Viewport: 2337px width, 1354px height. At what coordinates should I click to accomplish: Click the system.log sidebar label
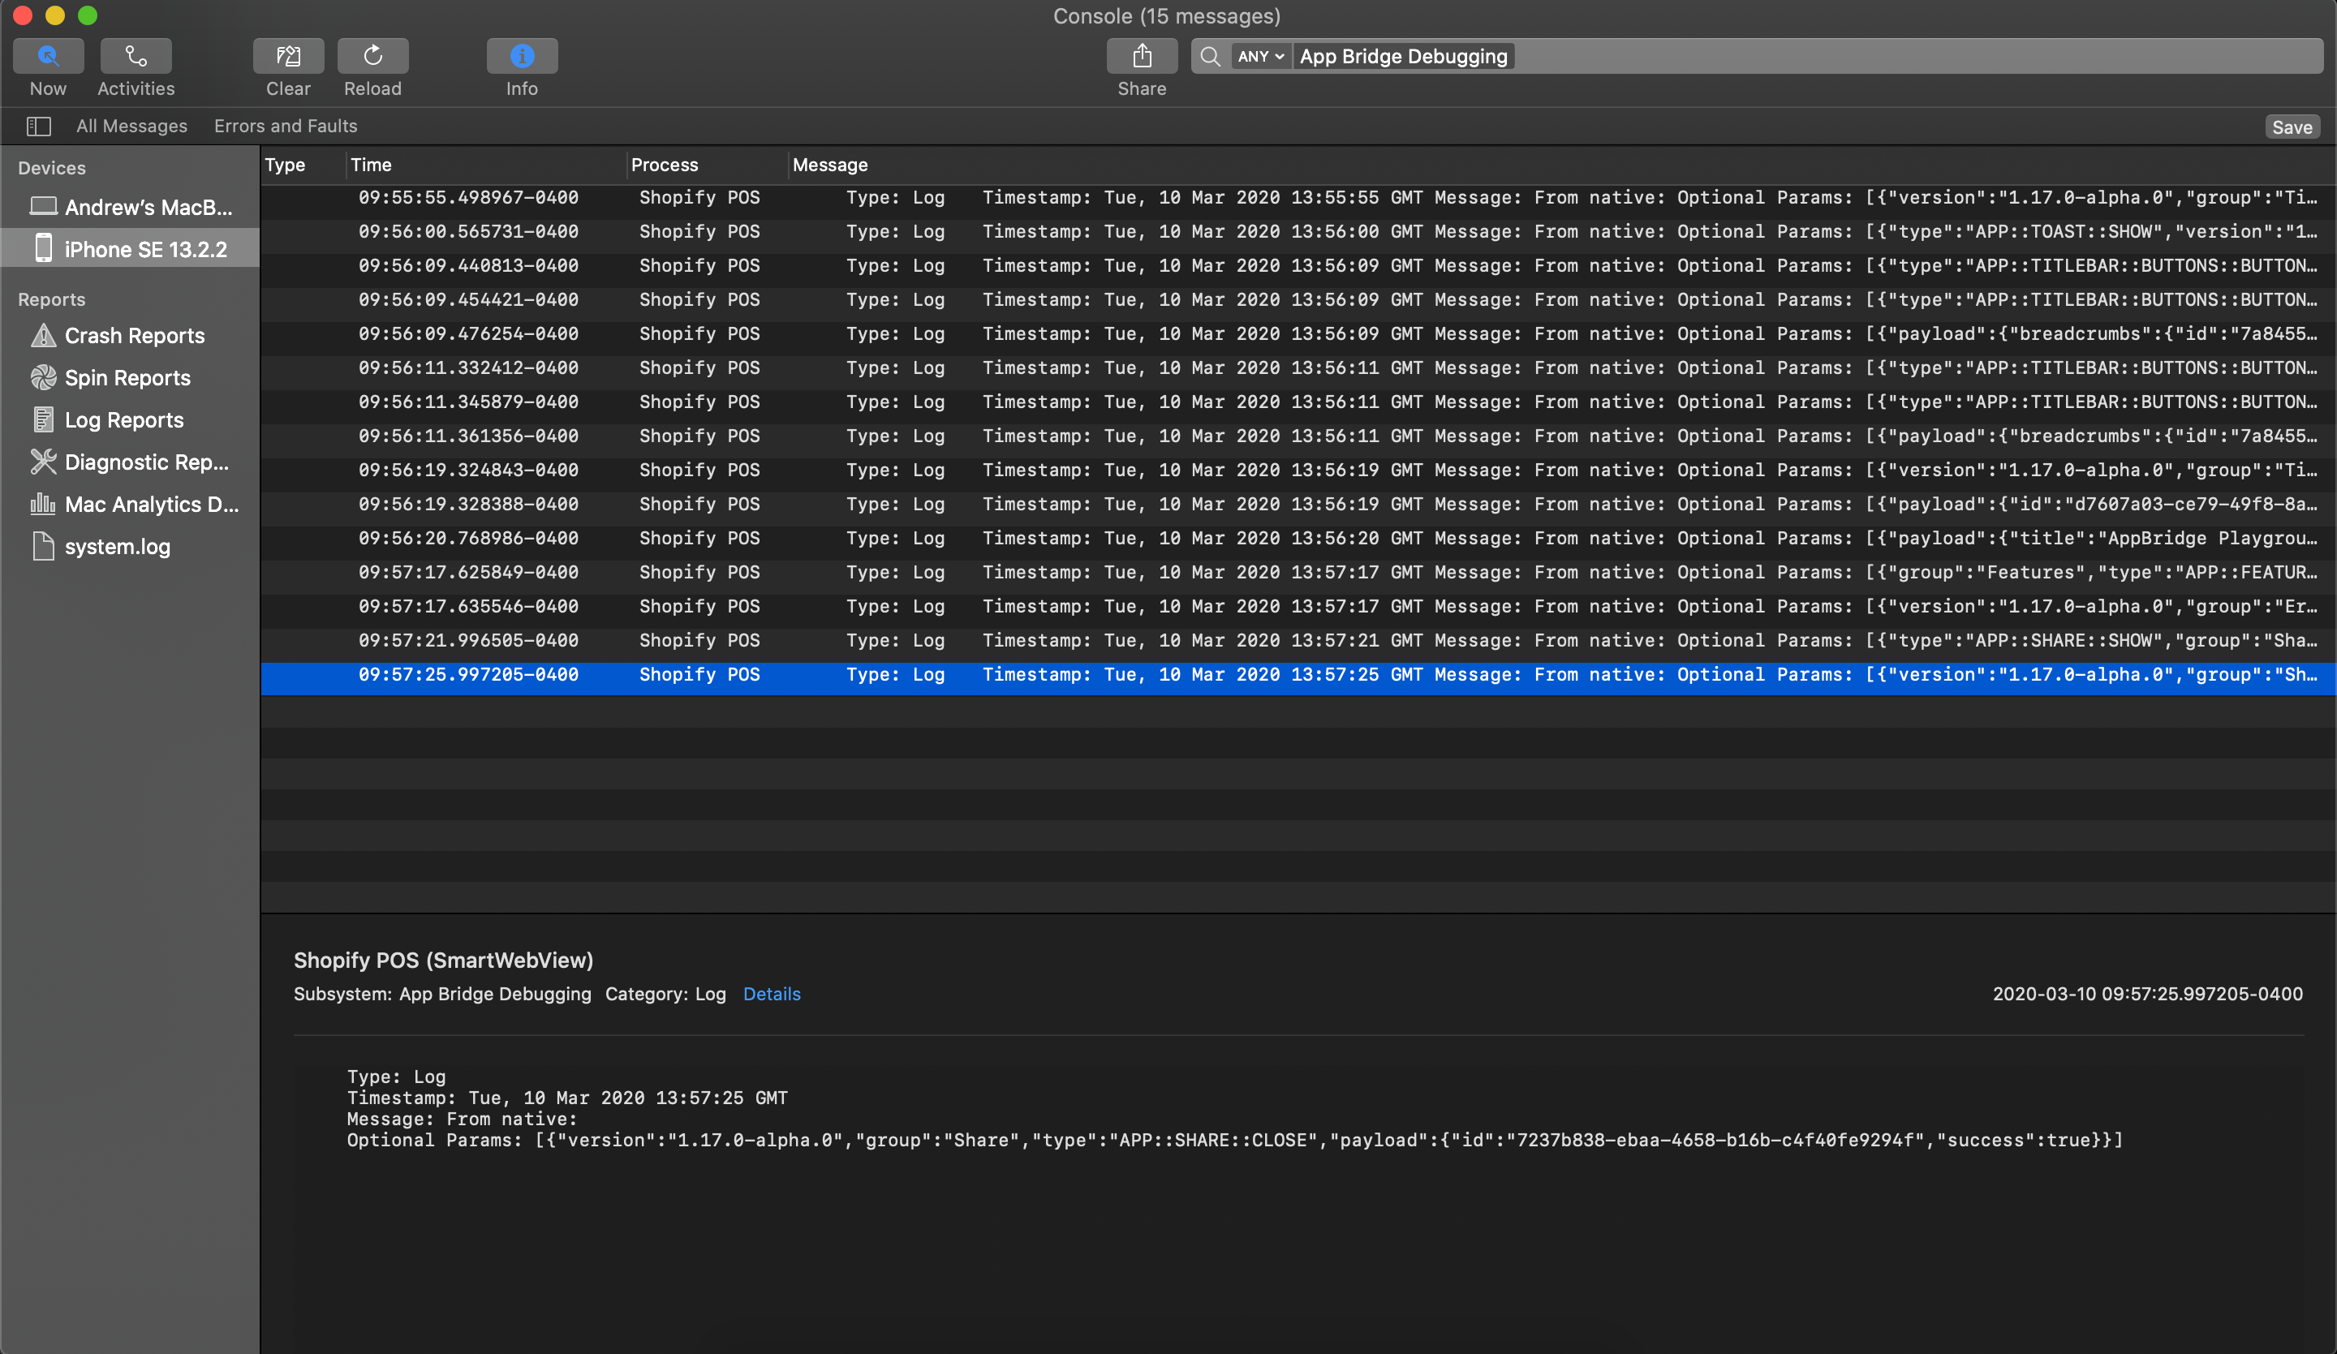118,547
